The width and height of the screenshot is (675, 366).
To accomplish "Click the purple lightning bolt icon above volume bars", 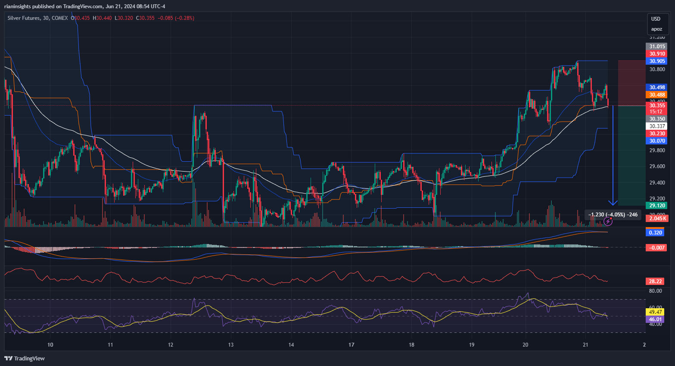I will tap(608, 221).
